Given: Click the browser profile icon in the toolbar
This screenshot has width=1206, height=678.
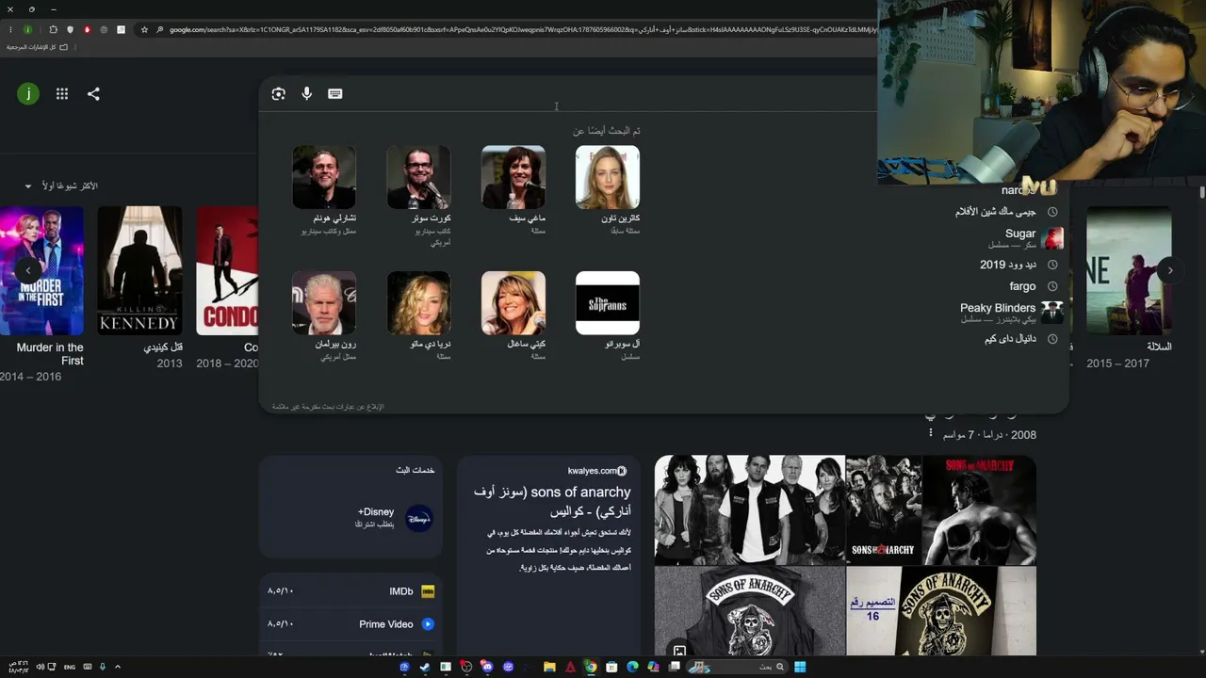Looking at the screenshot, I should 28,30.
